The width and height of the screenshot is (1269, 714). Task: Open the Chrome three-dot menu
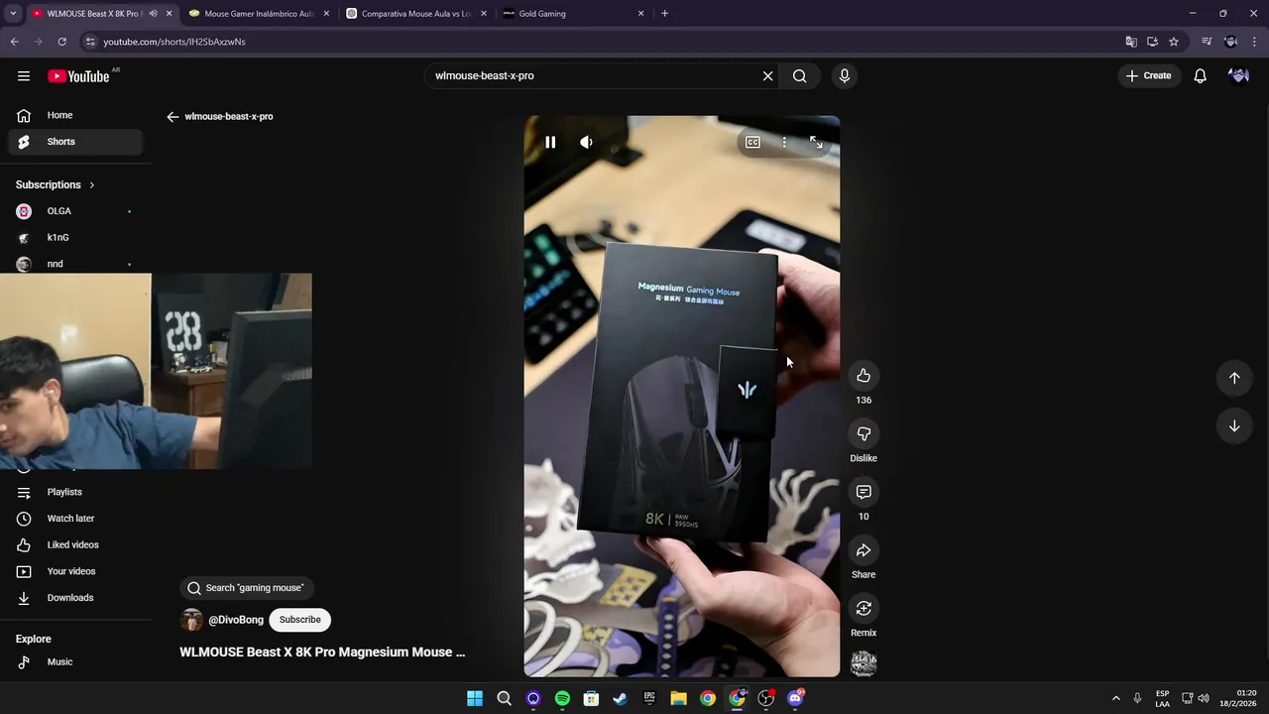[1254, 42]
